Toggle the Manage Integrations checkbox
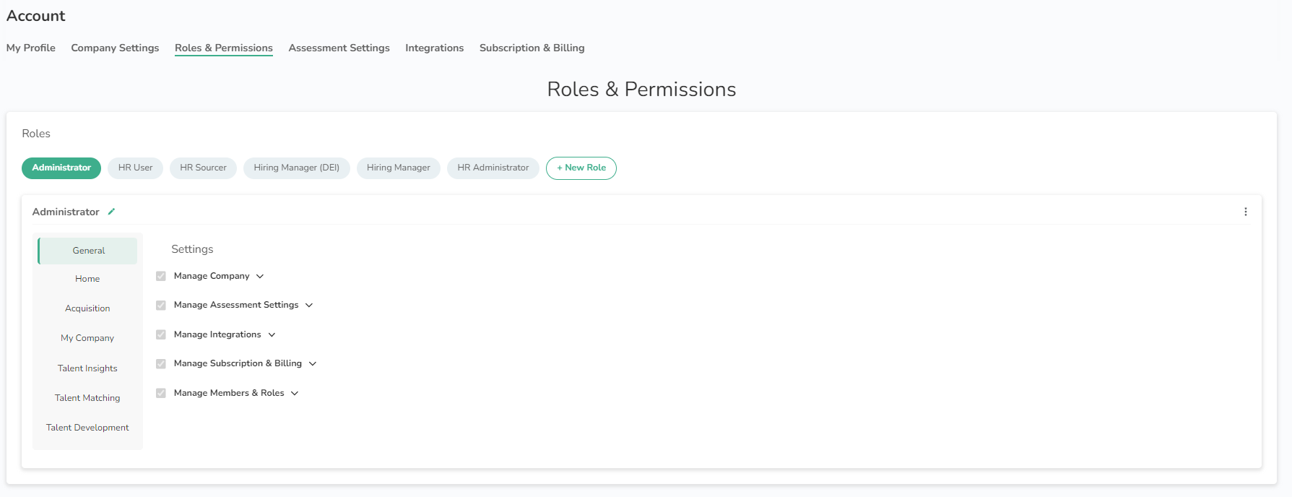Screen dimensions: 1292x497 pyautogui.click(x=161, y=334)
